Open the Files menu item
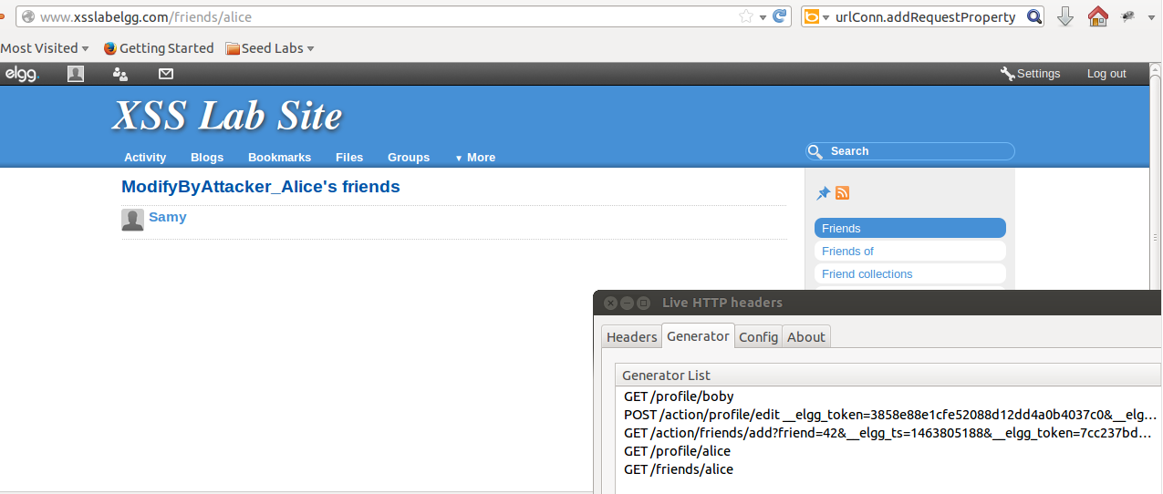The width and height of the screenshot is (1163, 494). (349, 158)
